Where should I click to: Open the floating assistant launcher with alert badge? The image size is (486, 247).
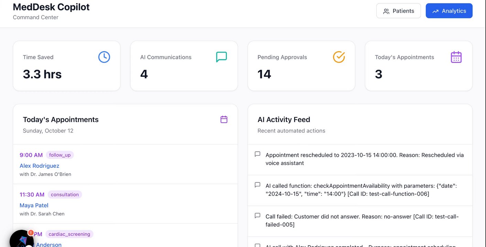pyautogui.click(x=21, y=240)
